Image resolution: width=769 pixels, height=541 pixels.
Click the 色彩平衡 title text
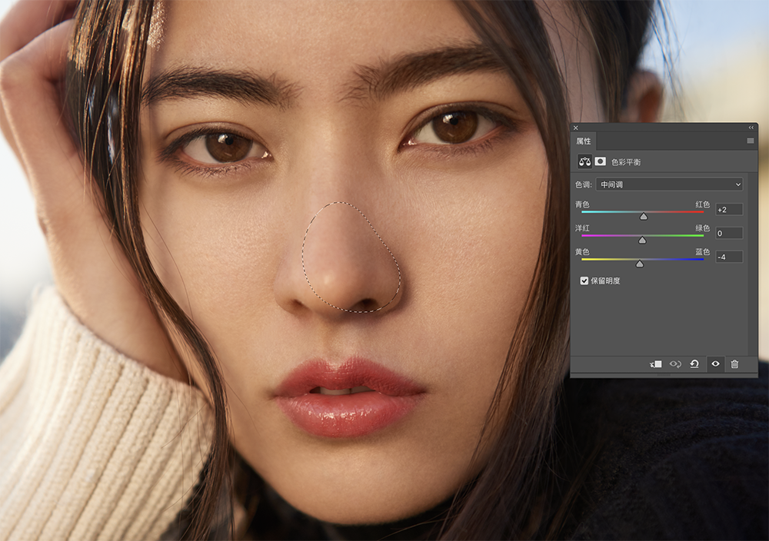click(626, 162)
